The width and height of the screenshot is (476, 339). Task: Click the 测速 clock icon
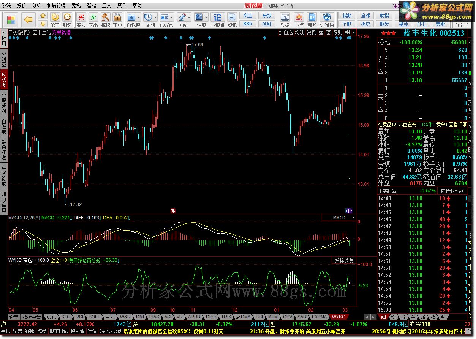[67, 19]
